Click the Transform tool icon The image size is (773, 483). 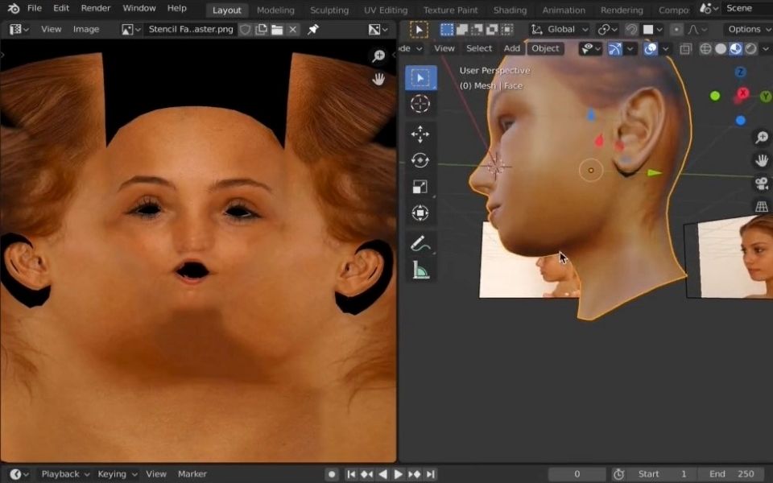[420, 213]
